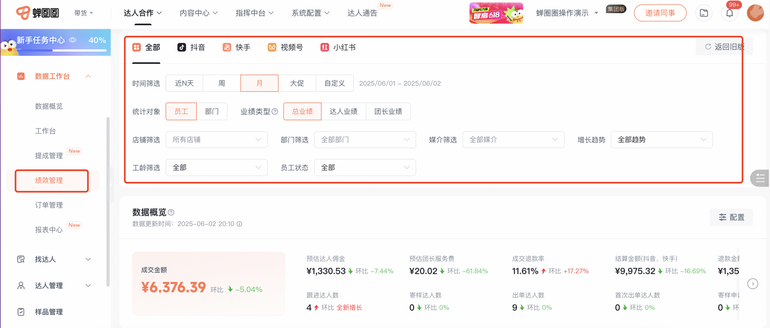The width and height of the screenshot is (770, 328).
Task: Switch to 抖音 platform tab
Action: (x=191, y=47)
